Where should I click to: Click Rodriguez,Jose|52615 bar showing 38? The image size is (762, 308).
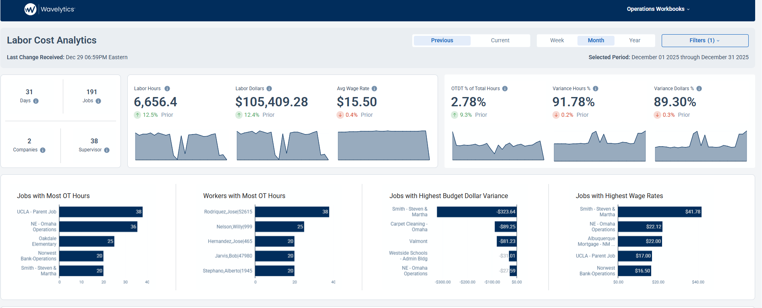292,212
